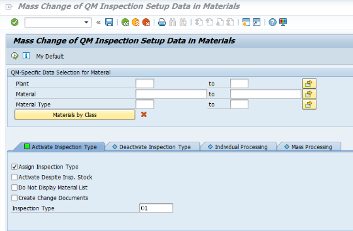Click the Find Next binoculars icon
353x231 pixels.
click(x=183, y=22)
